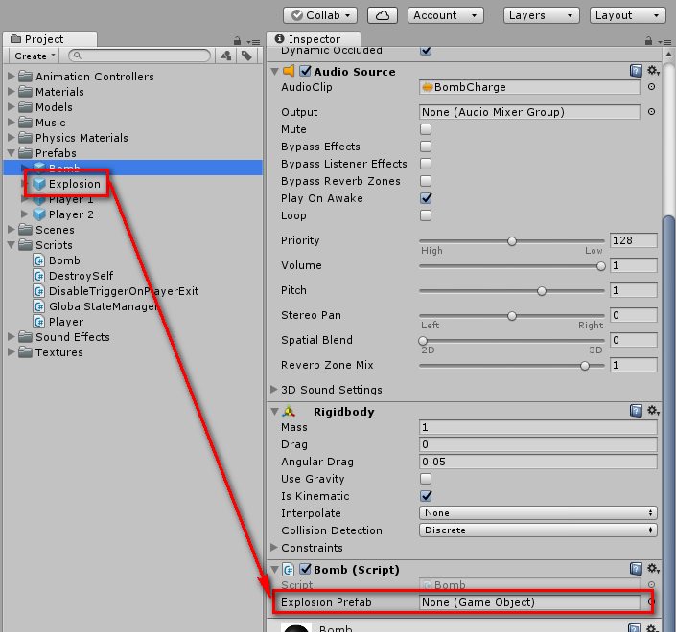This screenshot has height=632, width=676.
Task: Toggle Bypass Listener Effects checkbox
Action: click(426, 164)
